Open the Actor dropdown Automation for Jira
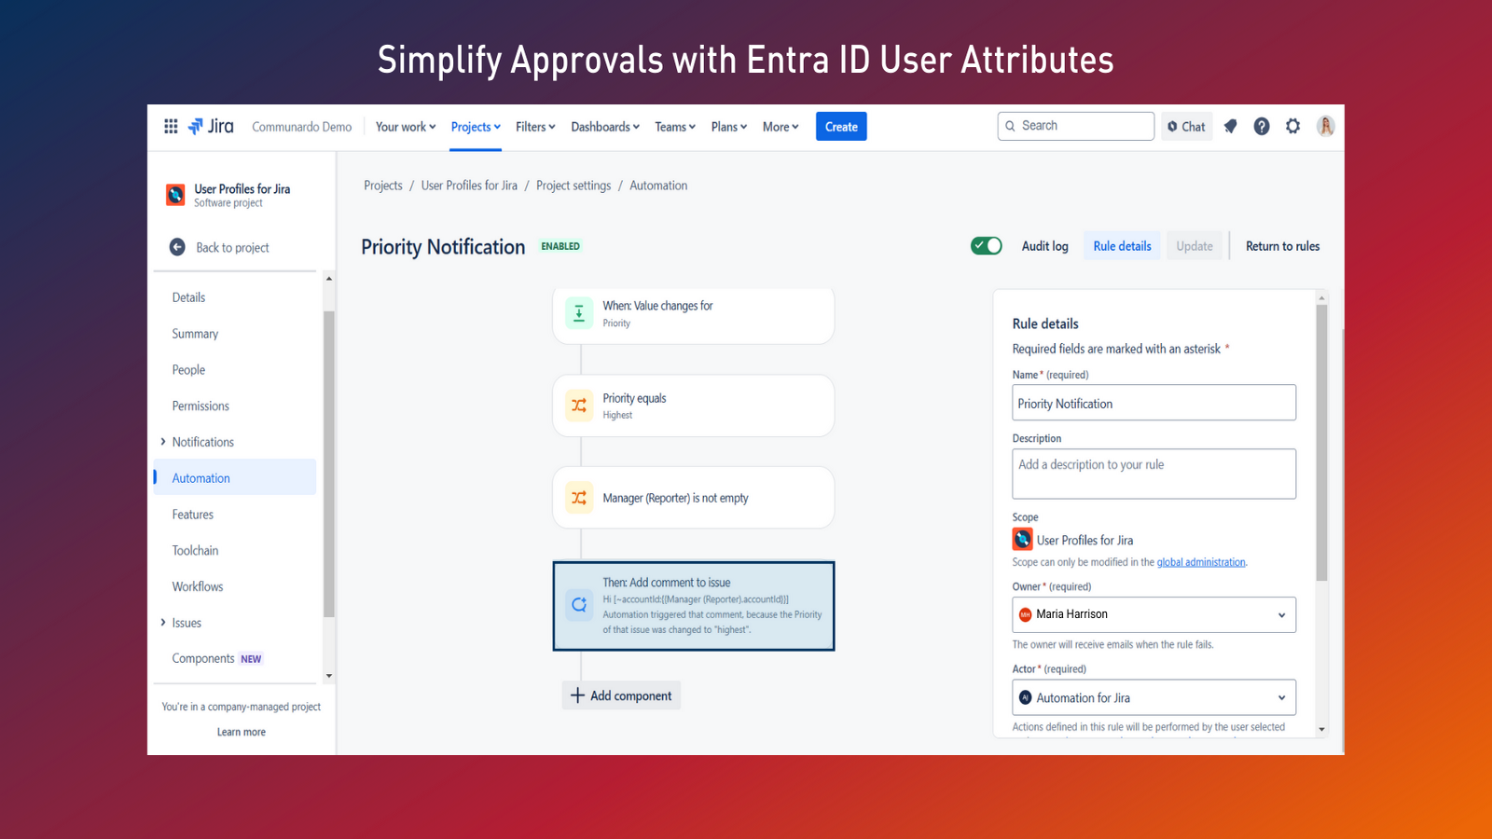 point(1154,697)
